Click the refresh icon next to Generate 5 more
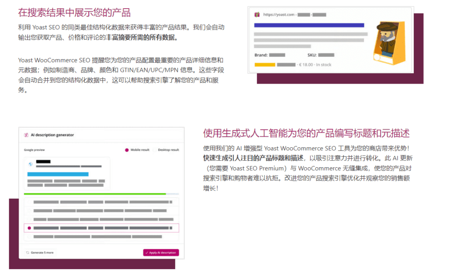 (x=27, y=253)
